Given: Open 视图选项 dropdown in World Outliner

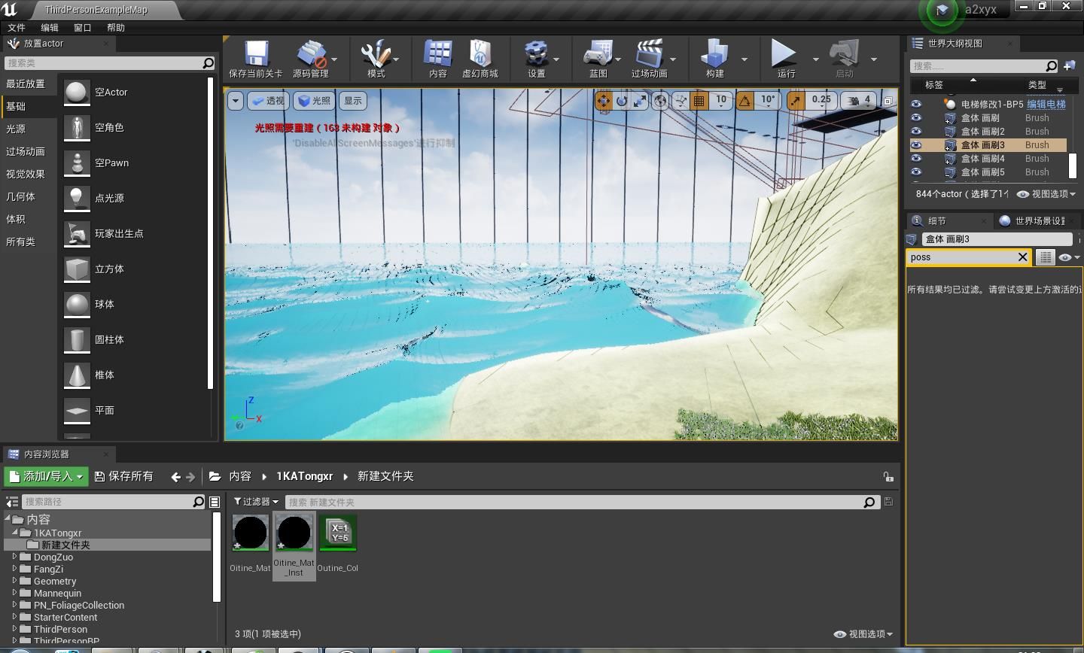Looking at the screenshot, I should (x=1046, y=194).
